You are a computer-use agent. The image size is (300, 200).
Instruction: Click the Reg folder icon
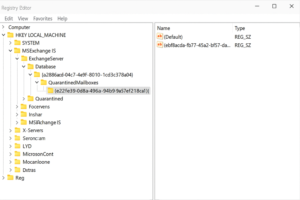coord(11,178)
